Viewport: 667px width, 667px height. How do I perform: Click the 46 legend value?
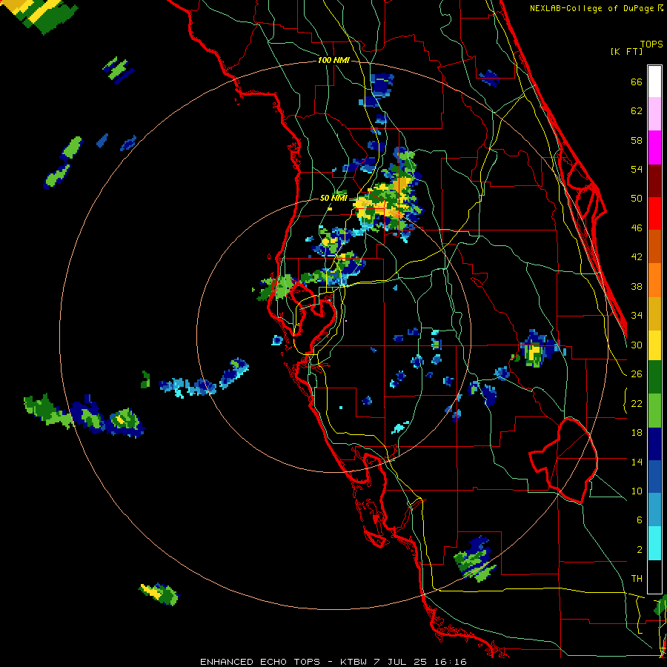(x=637, y=228)
